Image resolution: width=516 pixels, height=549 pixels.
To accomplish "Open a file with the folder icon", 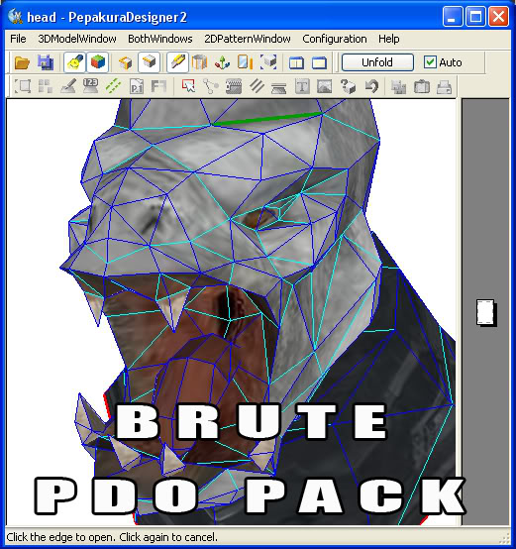I will tap(22, 62).
